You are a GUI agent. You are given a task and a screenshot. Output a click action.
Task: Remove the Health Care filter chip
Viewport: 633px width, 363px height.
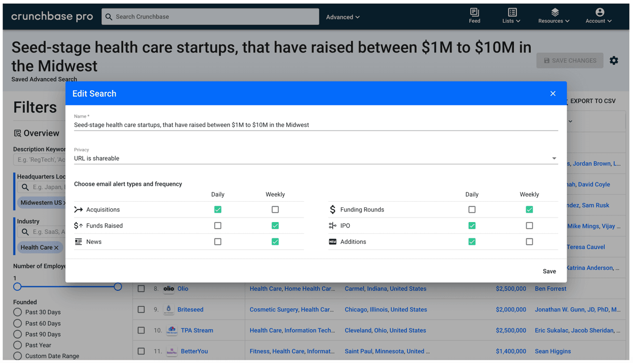(x=56, y=248)
